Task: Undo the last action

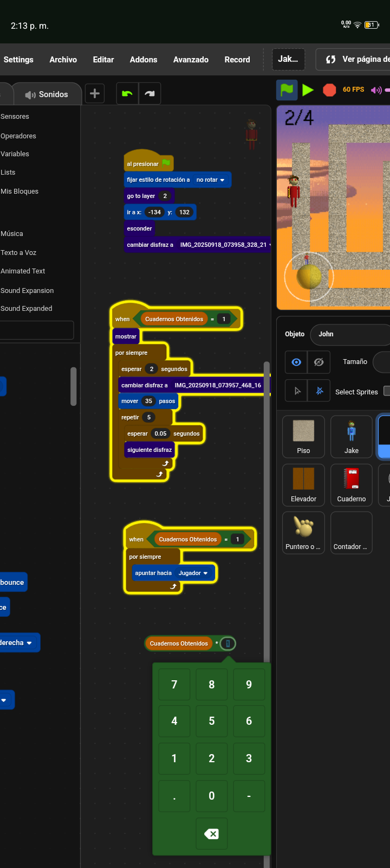Action: (127, 94)
